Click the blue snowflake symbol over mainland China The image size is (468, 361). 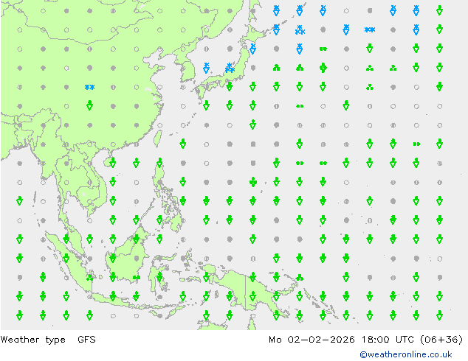(89, 87)
